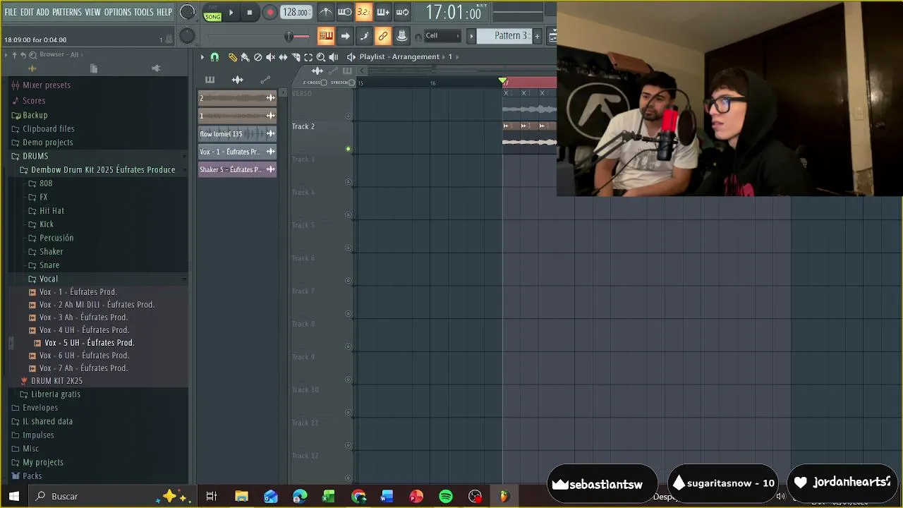Select the Mute tool

click(270, 57)
